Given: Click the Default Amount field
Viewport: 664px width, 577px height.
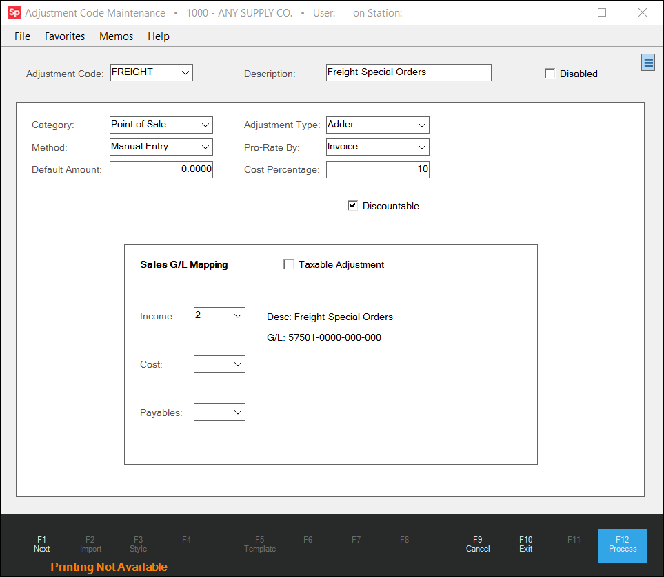Looking at the screenshot, I should point(161,169).
